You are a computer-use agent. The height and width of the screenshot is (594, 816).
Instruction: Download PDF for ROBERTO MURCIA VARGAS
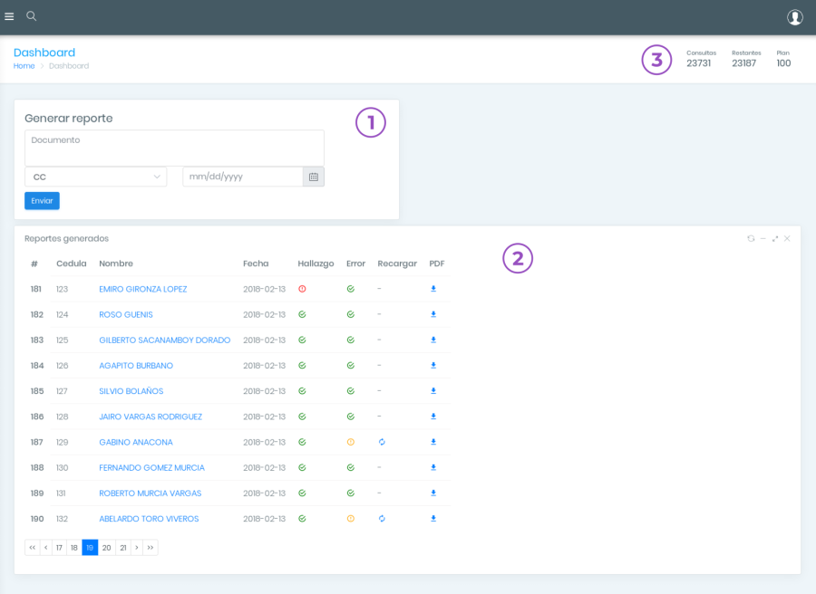tap(433, 493)
